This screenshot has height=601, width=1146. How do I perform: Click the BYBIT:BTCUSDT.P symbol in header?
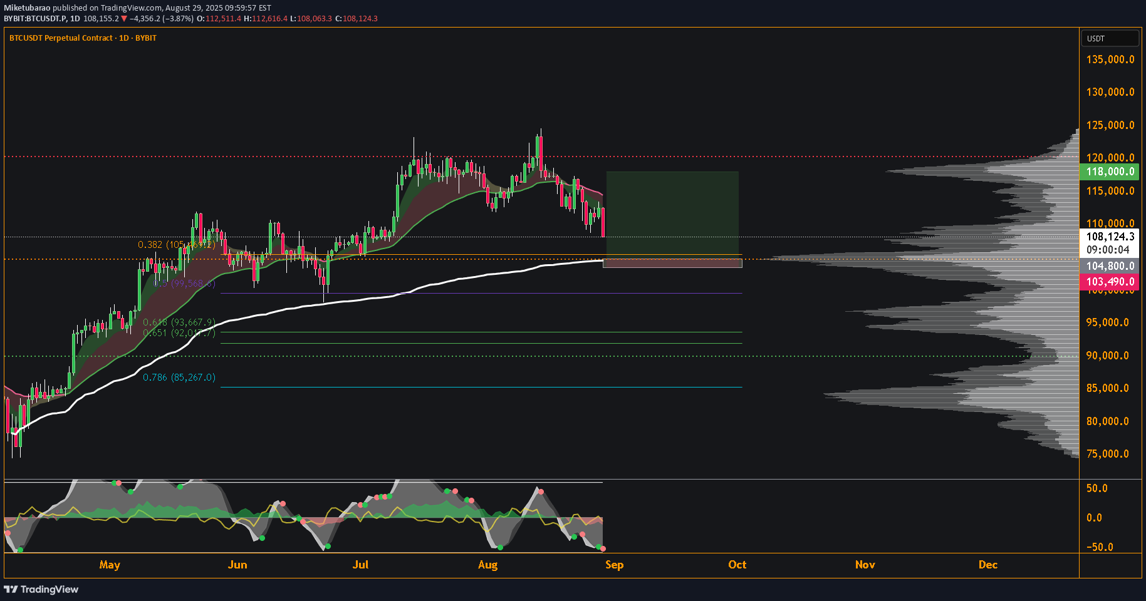[x=34, y=19]
